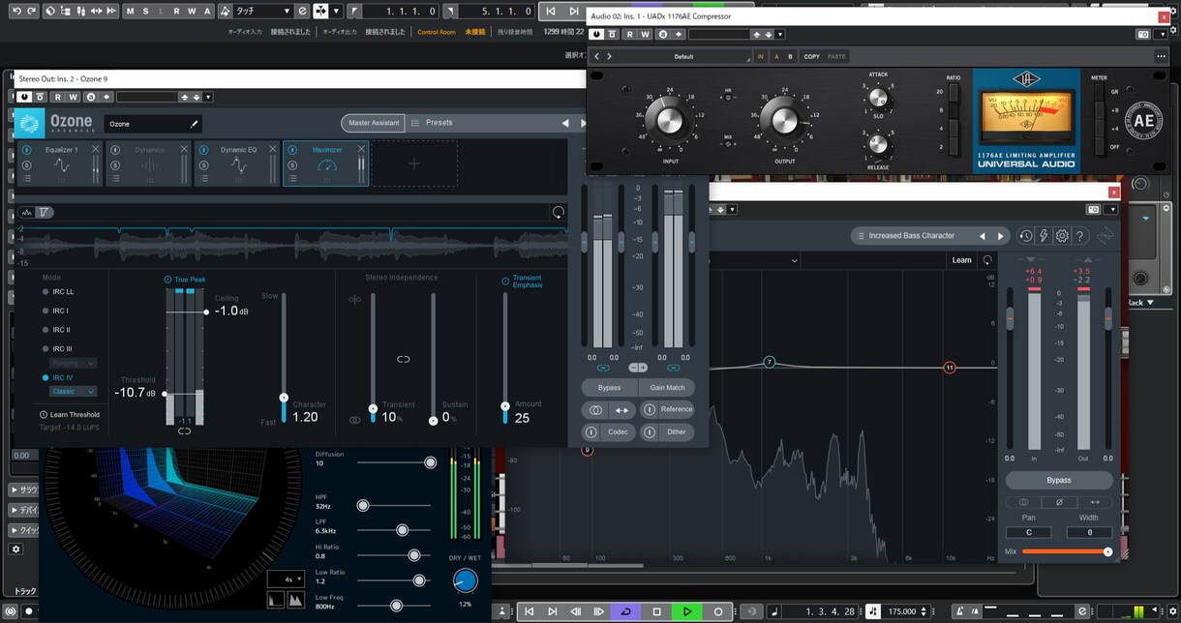Remove the Equalizer 1 module with its X
1181x623 pixels.
coord(95,149)
